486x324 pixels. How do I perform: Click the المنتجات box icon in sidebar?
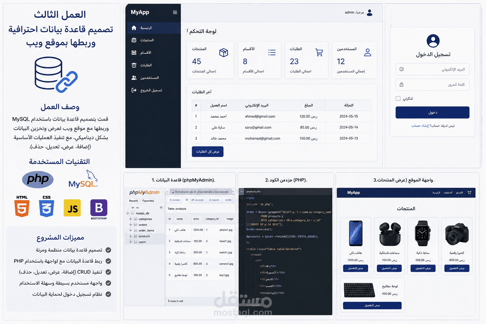pos(134,40)
